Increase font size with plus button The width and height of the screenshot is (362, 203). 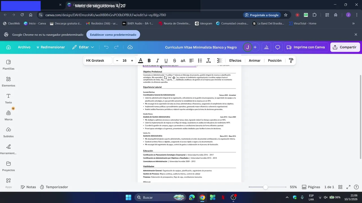(x=132, y=61)
